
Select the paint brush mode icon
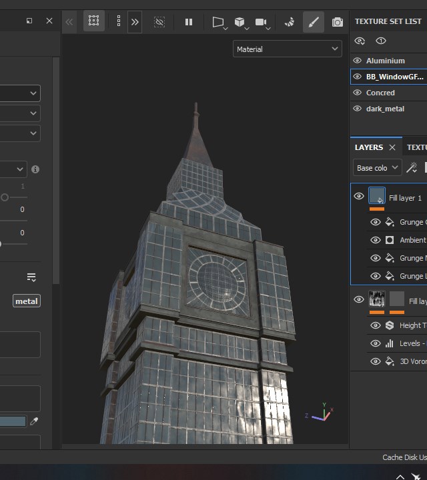[x=314, y=22]
